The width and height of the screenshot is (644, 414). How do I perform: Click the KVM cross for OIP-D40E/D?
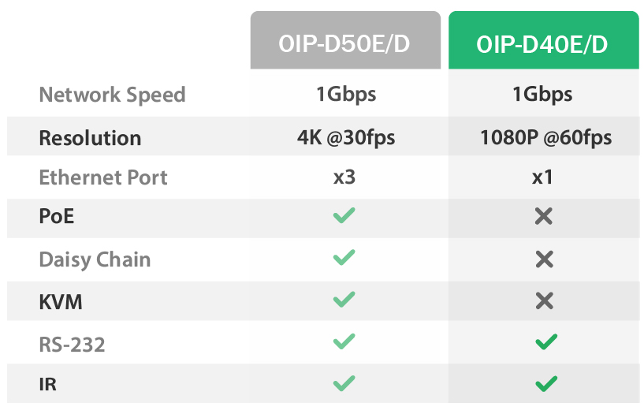[543, 300]
